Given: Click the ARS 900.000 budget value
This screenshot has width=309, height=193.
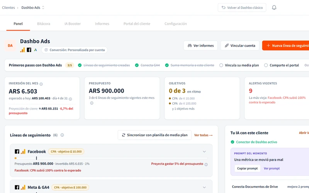Looking at the screenshot, I should 107,91.
